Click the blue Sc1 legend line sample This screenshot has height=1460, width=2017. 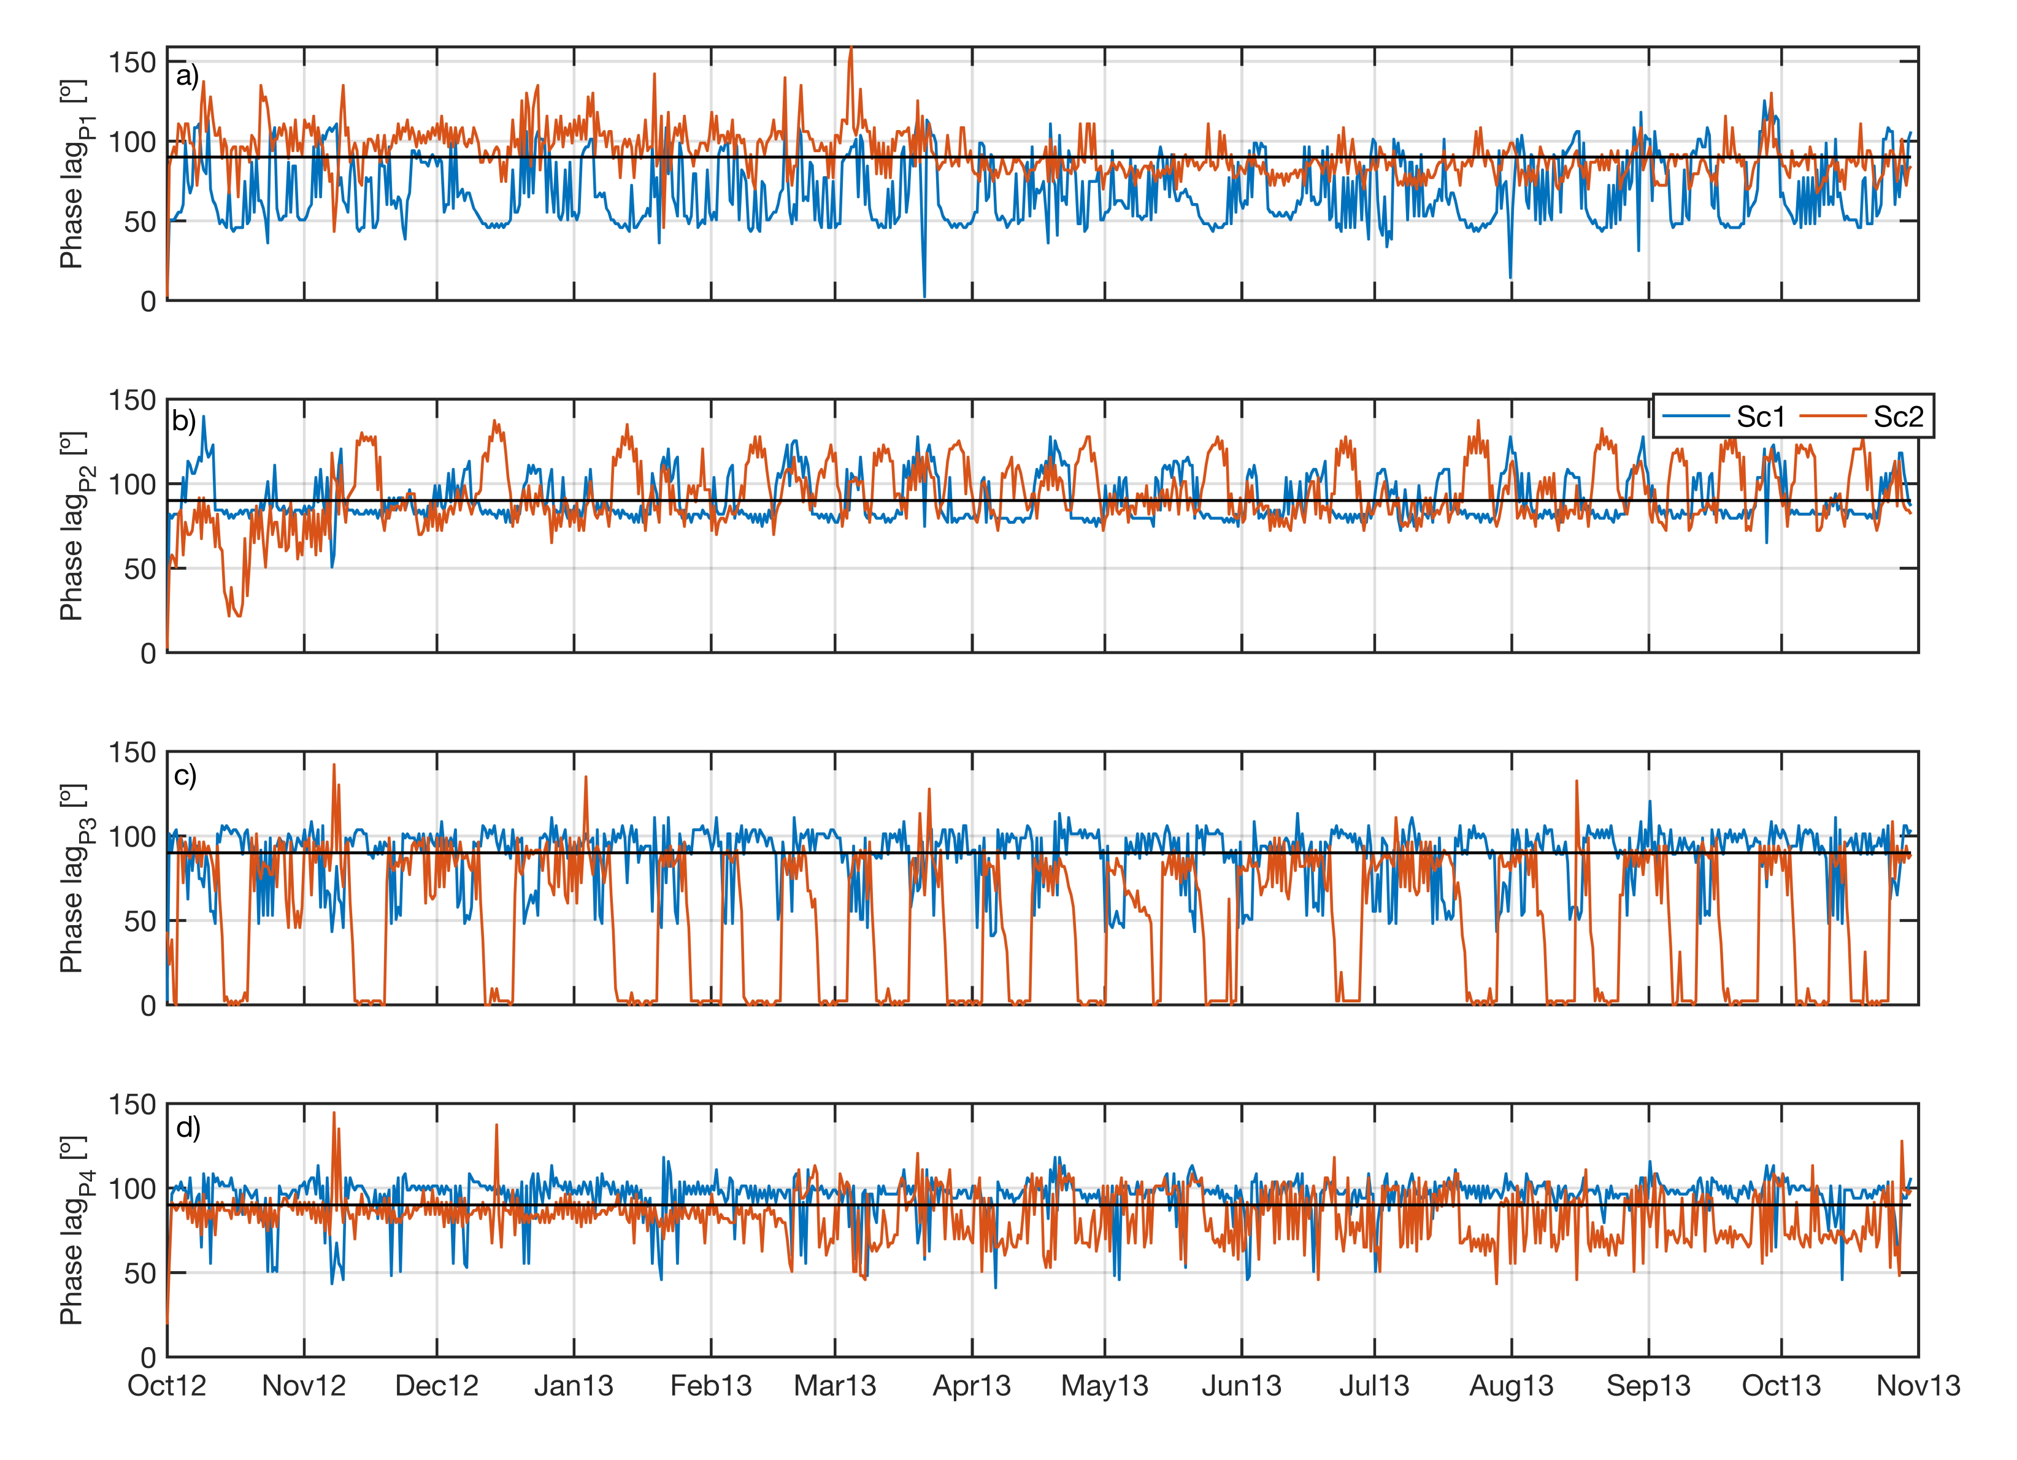tap(1695, 416)
